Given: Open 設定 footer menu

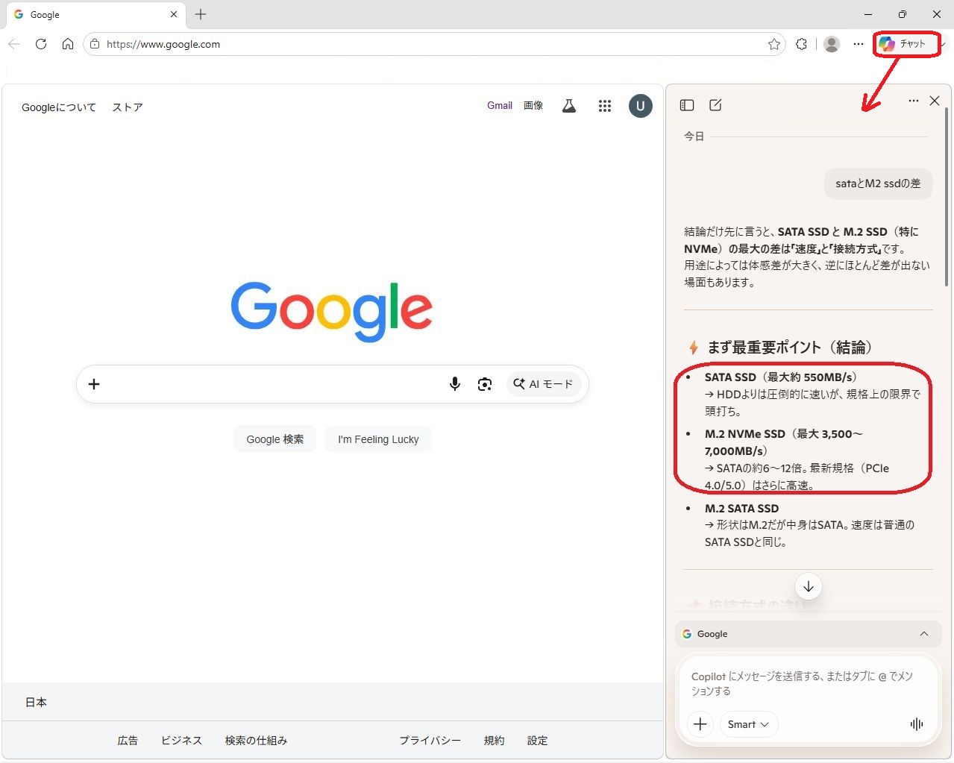Looking at the screenshot, I should 537,741.
